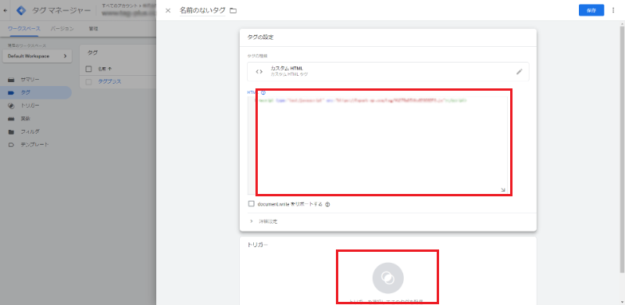Viewport: 625px width, 305px height.
Task: Click the Tag Manager logo icon
Action: point(21,10)
